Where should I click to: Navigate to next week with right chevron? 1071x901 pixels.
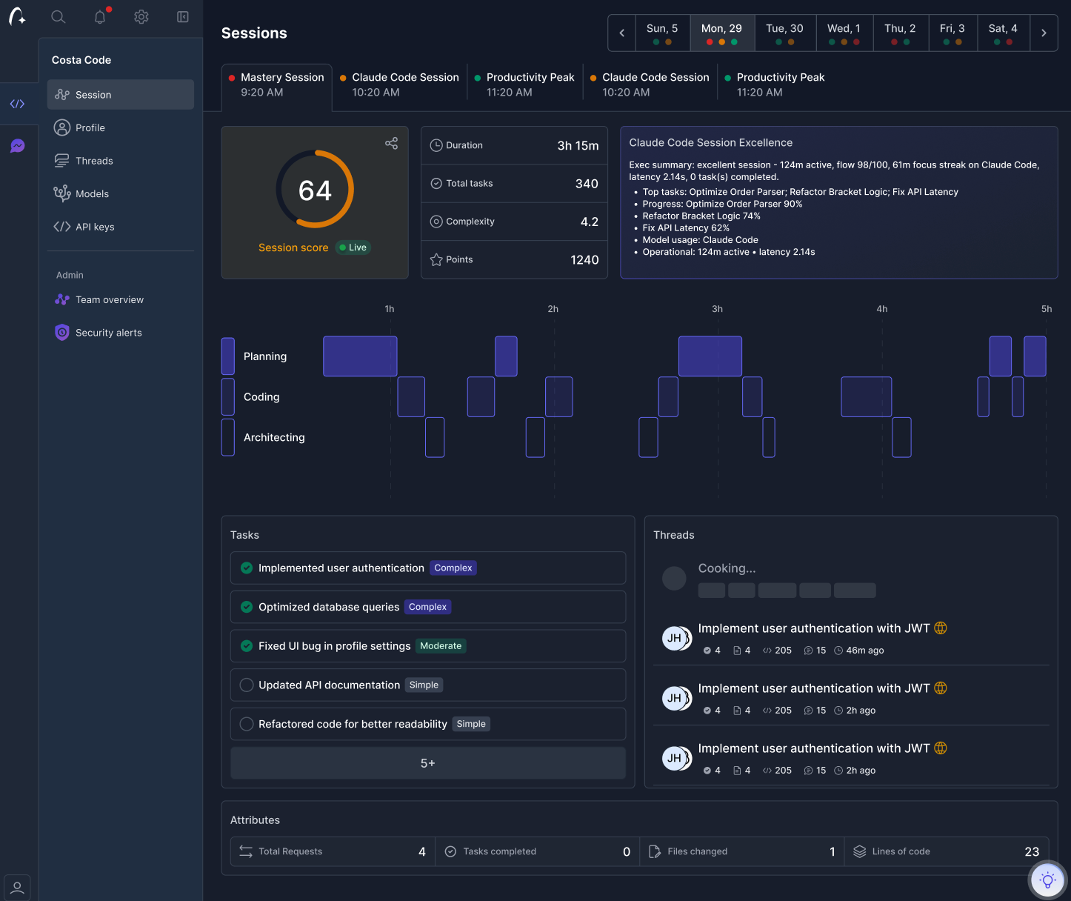click(x=1044, y=33)
